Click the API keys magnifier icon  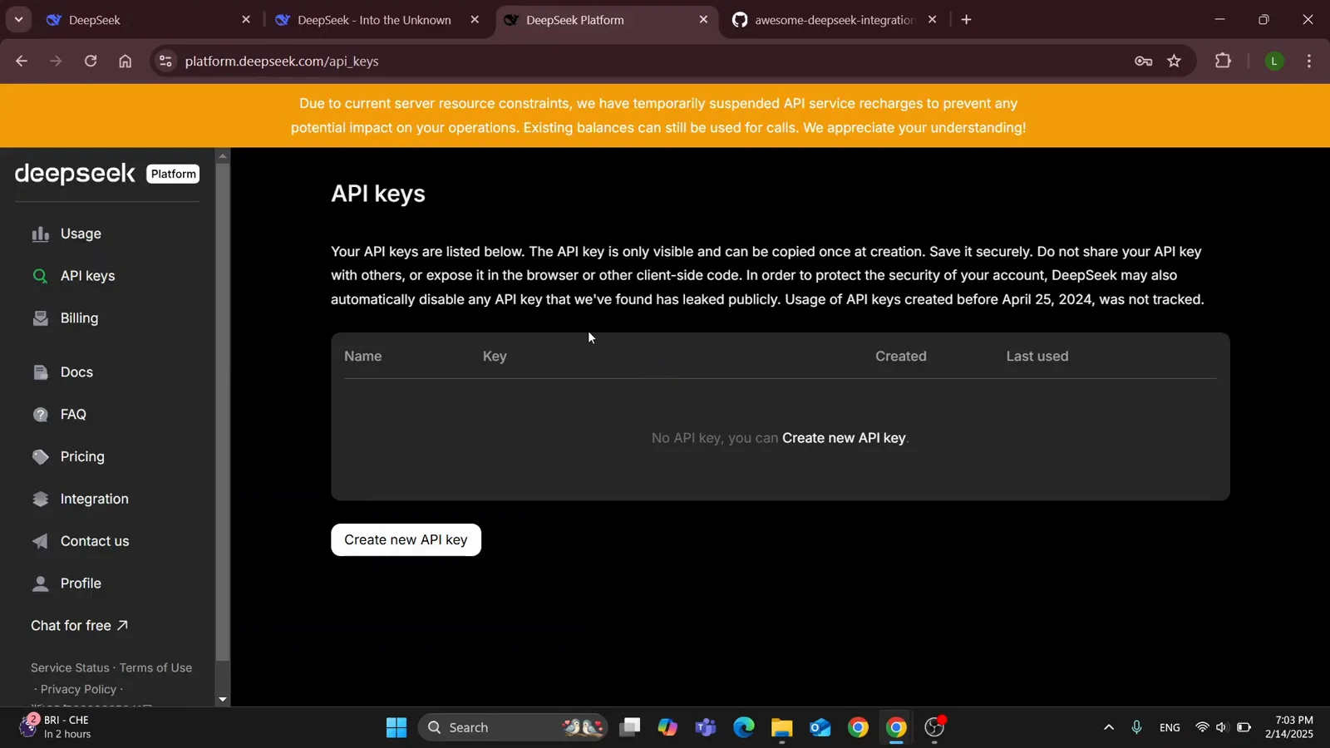point(40,277)
